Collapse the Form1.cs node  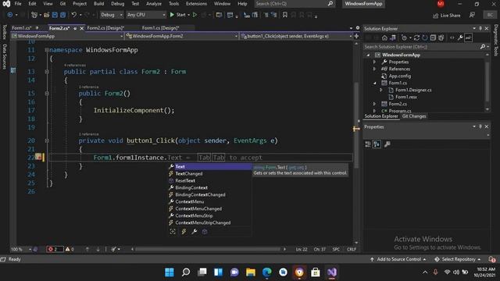[375, 84]
